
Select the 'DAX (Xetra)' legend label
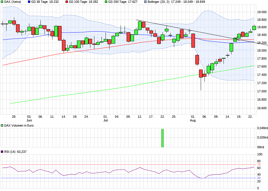coord(13,2)
